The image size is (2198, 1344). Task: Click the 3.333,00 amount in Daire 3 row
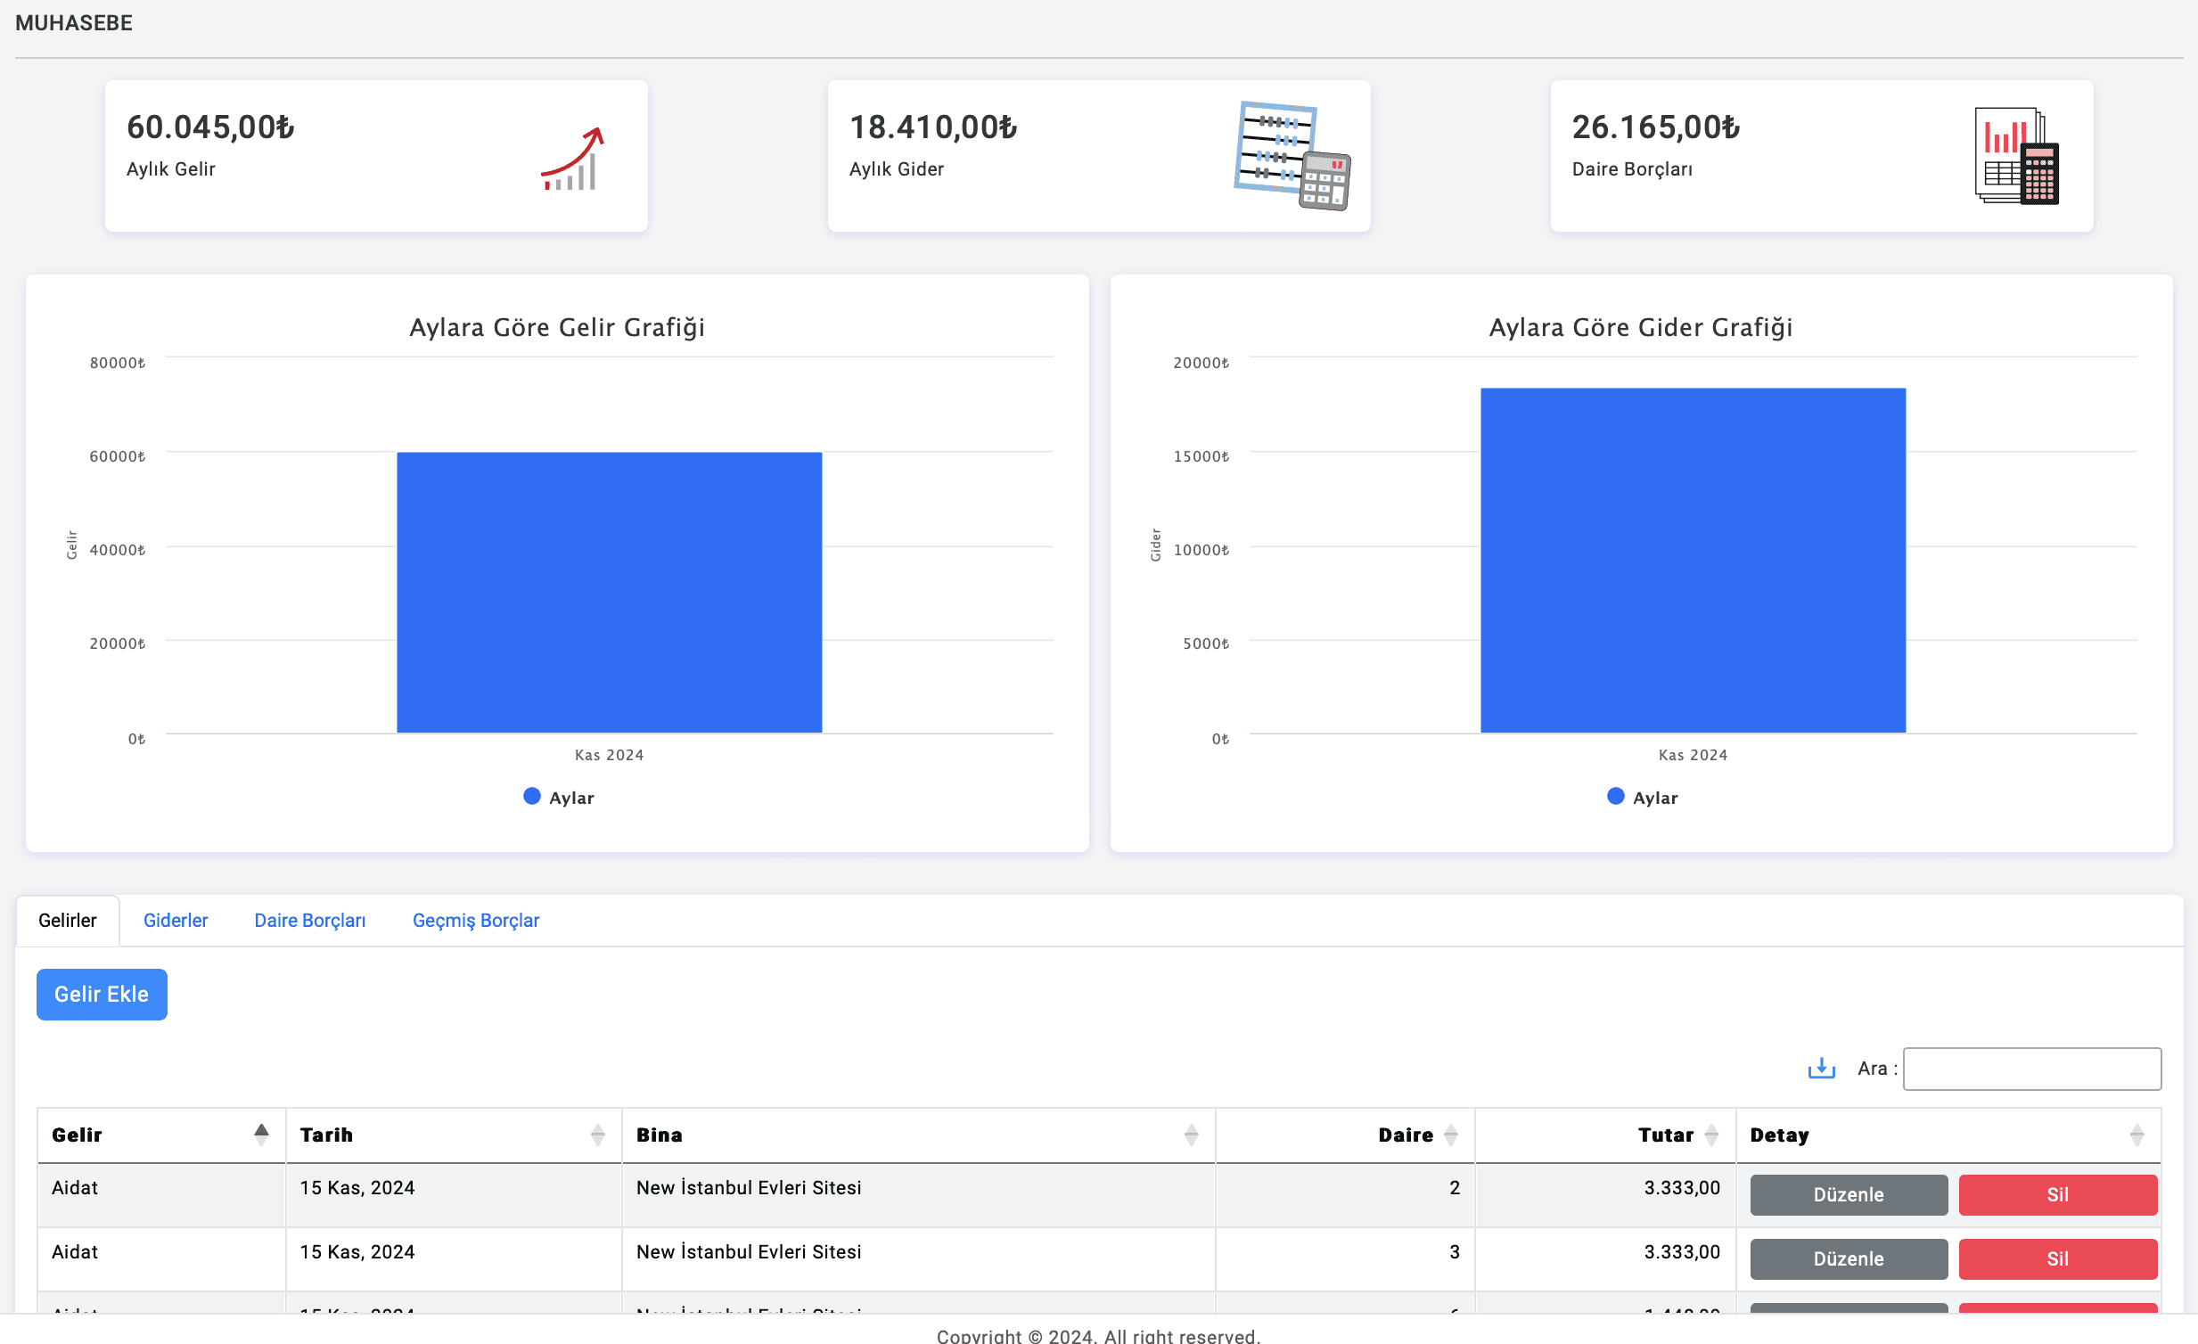1683,1252
